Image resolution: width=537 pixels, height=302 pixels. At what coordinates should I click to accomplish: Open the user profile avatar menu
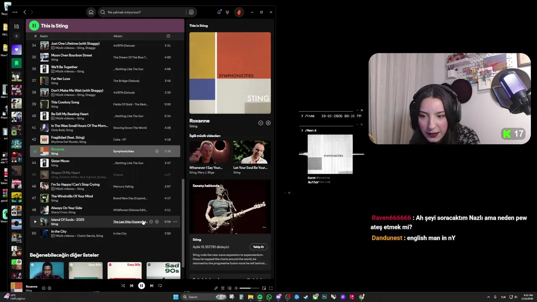click(239, 12)
